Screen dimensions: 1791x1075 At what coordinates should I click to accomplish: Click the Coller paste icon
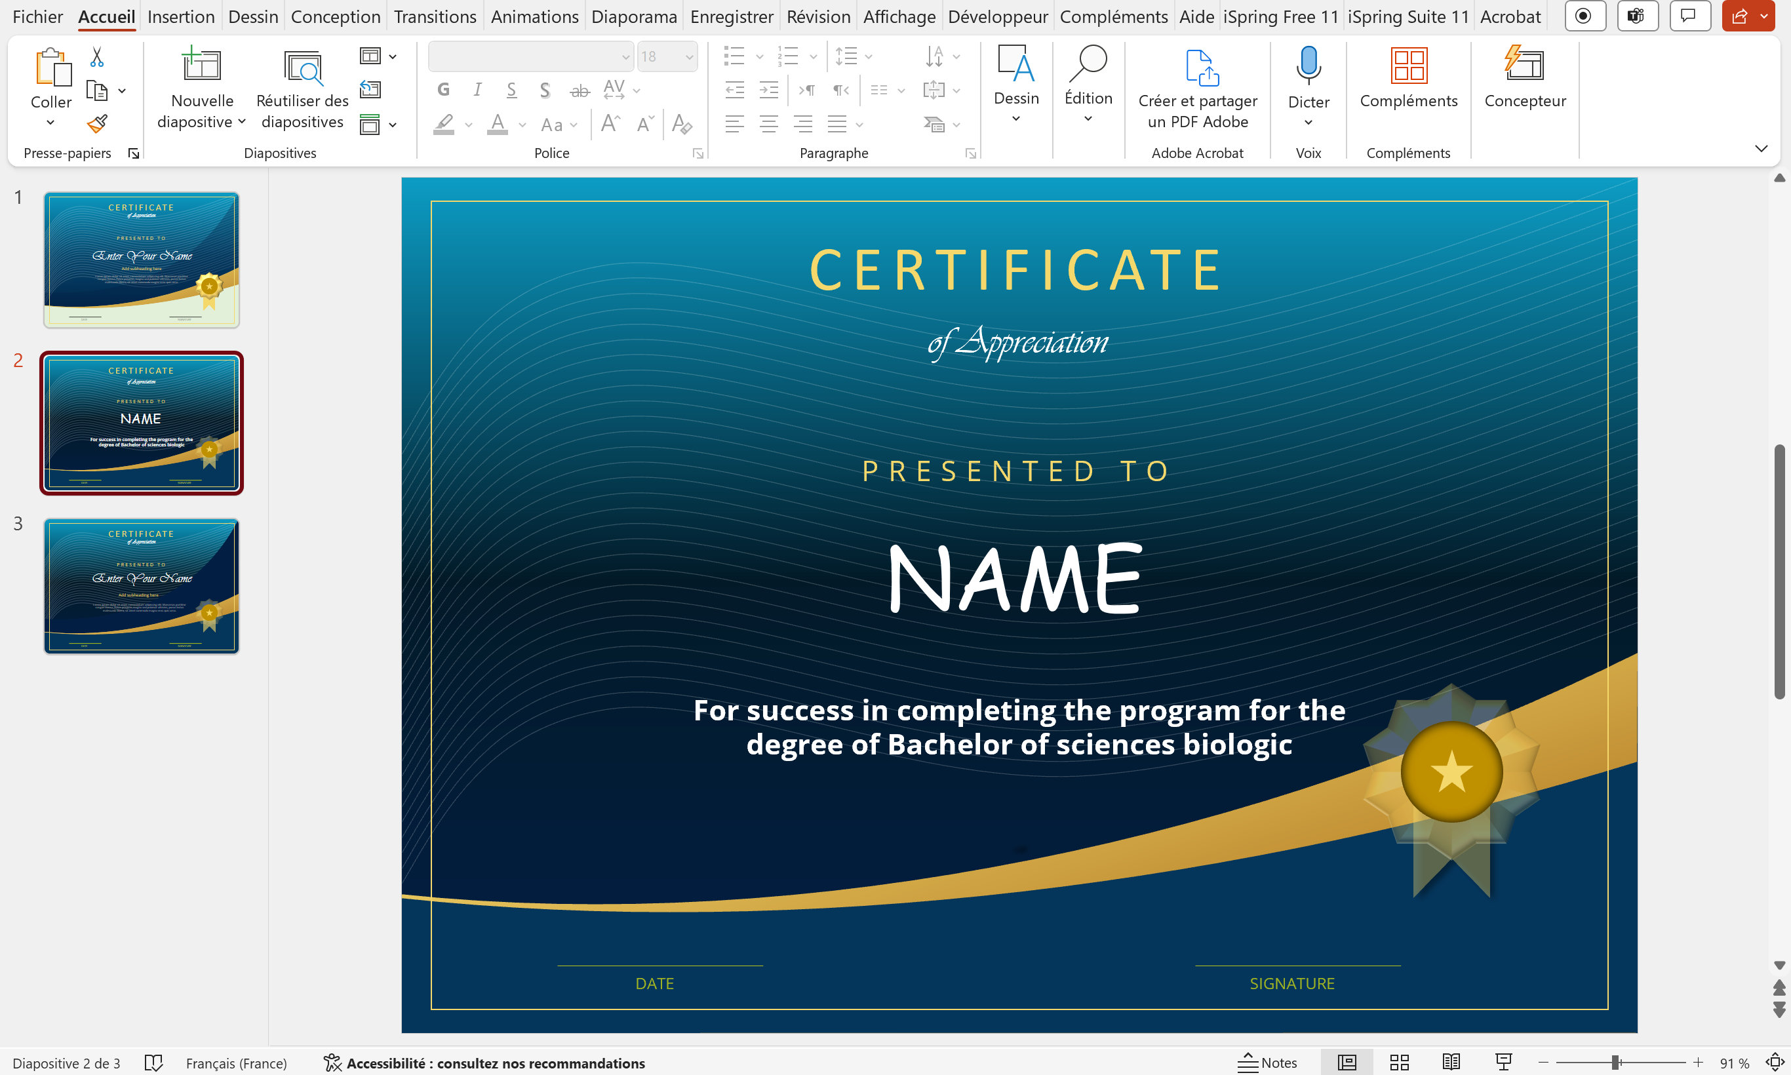(x=52, y=67)
